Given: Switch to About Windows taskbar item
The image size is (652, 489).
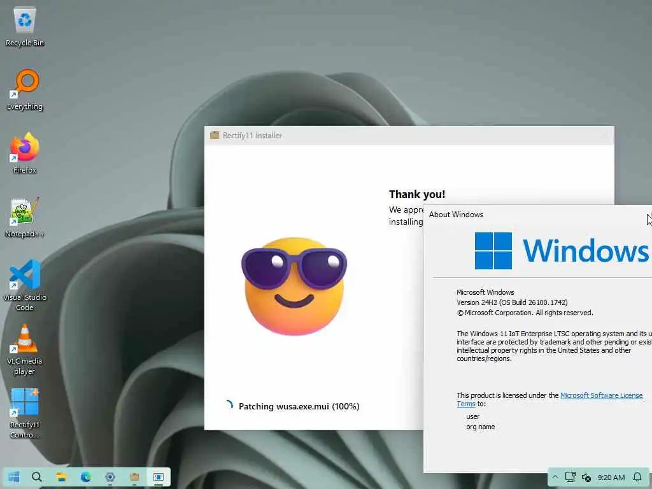Looking at the screenshot, I should click(x=159, y=477).
